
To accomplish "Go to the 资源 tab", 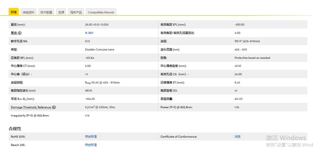I will [61, 12].
